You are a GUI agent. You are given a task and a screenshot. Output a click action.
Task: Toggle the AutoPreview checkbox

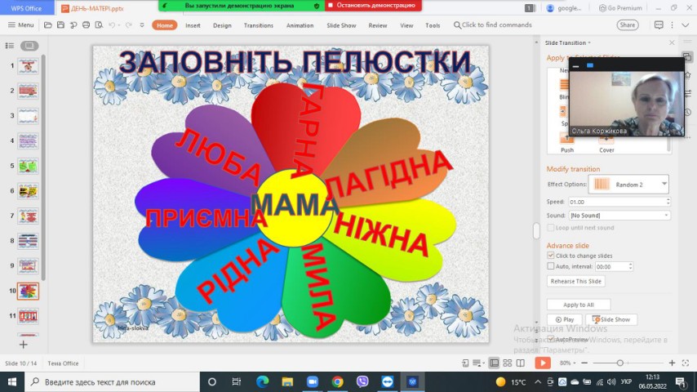(551, 339)
